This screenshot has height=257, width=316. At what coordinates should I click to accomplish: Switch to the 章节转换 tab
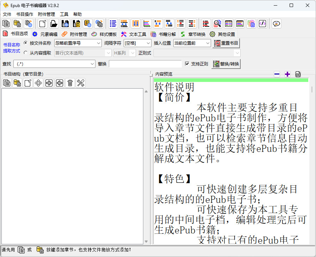click(x=193, y=34)
